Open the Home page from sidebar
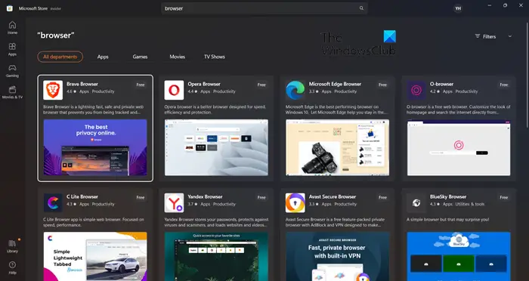 tap(13, 28)
